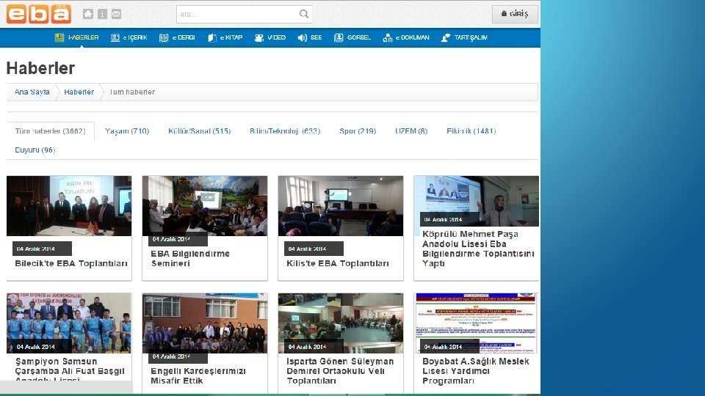The image size is (705, 396).
Task: Open EBA Bilgilendirme Semineri thumbnail
Action: (205, 206)
